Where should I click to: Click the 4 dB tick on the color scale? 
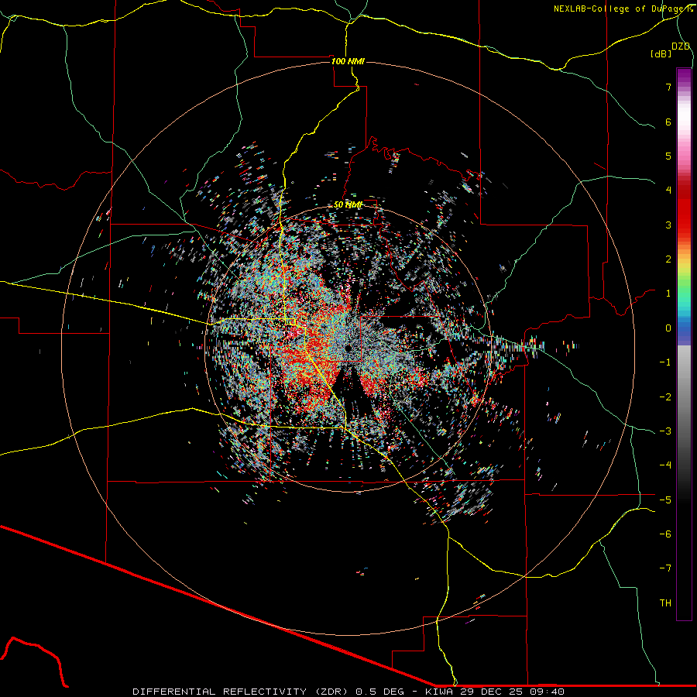pyautogui.click(x=668, y=190)
